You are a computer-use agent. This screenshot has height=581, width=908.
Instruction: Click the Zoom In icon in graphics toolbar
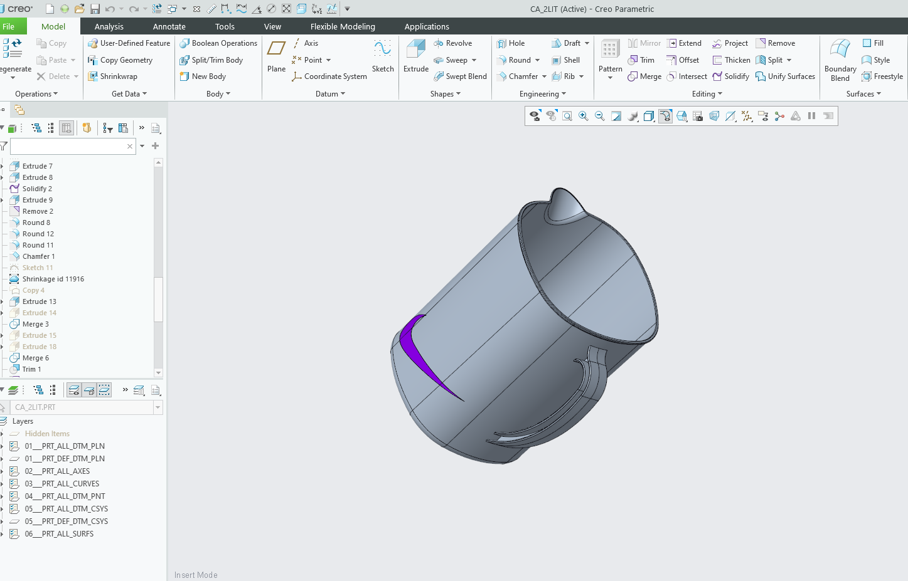point(584,116)
